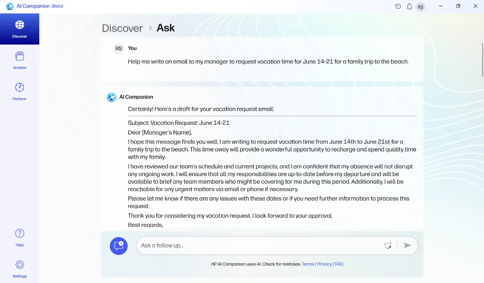Start a new chat with blue button
Viewport: 484px width, 283px height.
pos(119,246)
